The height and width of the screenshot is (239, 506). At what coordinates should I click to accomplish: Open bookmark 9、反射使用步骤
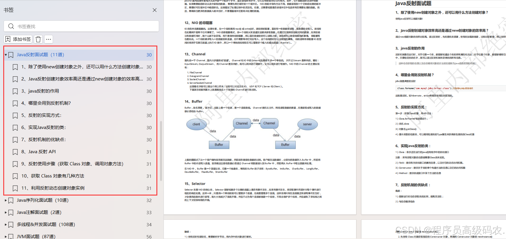(72, 164)
